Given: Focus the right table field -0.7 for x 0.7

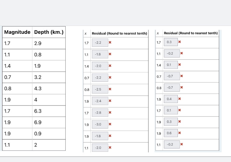Looking at the screenshot, I should pos(172,76).
